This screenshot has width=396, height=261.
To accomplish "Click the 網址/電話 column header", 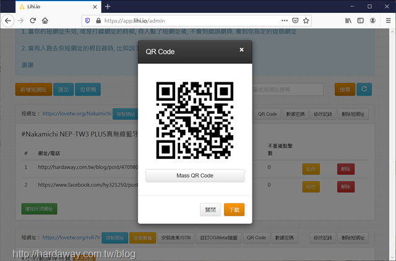I will tap(49, 153).
